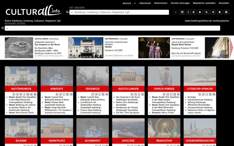Image resolution: width=234 pixels, height=146 pixels.
Task: Click the location search magnifier icon
Action: click(67, 12)
